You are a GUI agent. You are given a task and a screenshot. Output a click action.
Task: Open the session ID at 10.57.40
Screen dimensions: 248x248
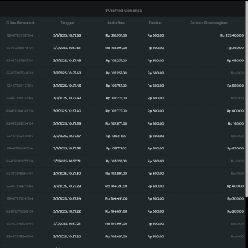pos(20,111)
